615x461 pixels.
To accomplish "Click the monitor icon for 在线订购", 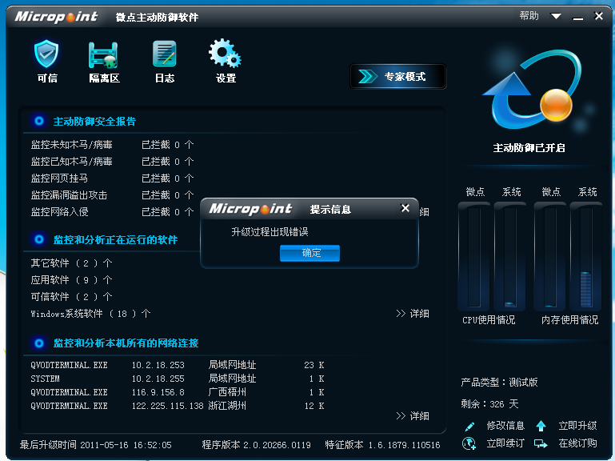I will click(x=541, y=443).
